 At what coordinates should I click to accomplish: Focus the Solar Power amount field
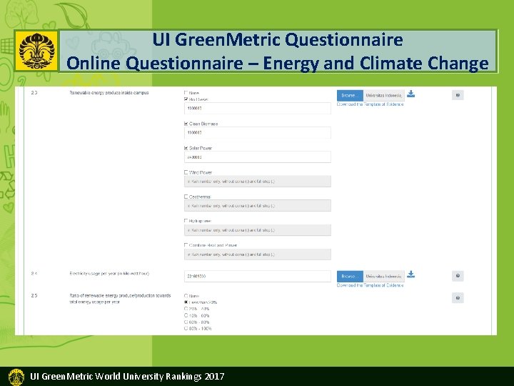(257, 157)
